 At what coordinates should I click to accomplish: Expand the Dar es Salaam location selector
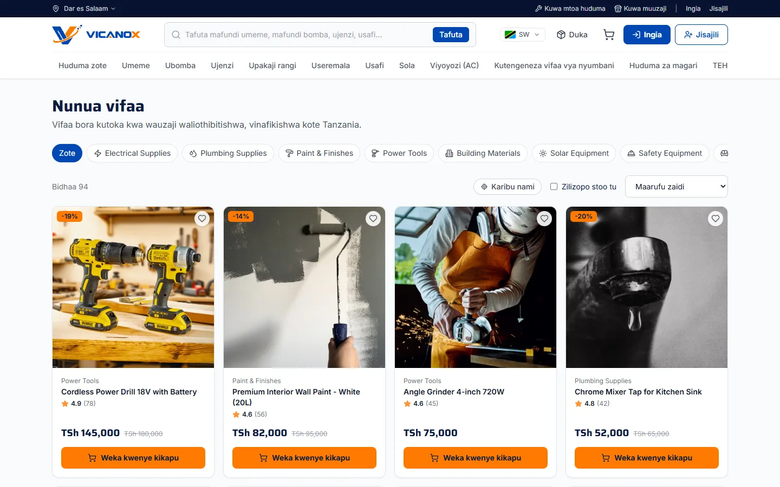point(84,9)
